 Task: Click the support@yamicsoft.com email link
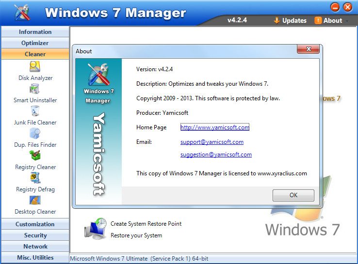212,142
